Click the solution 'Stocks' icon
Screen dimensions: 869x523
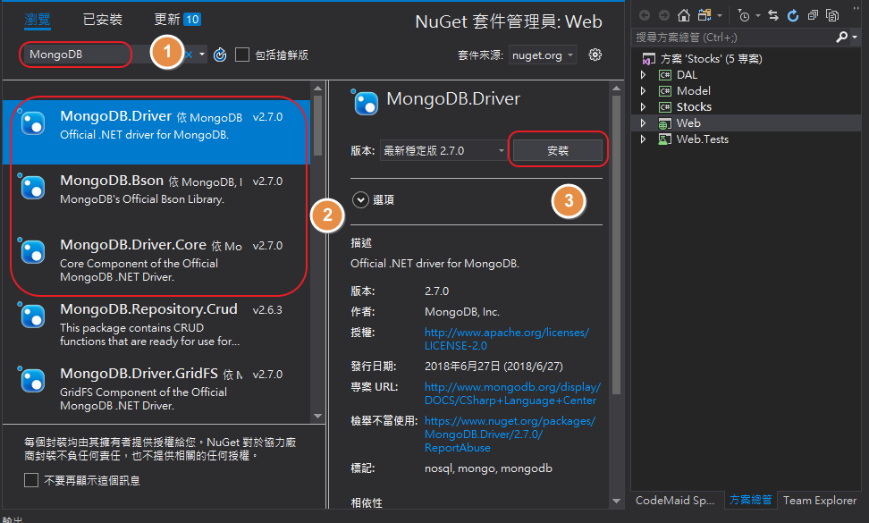[648, 59]
